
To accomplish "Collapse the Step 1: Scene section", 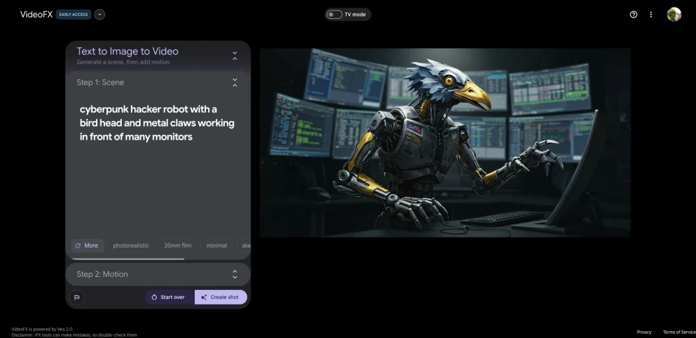I will click(235, 83).
